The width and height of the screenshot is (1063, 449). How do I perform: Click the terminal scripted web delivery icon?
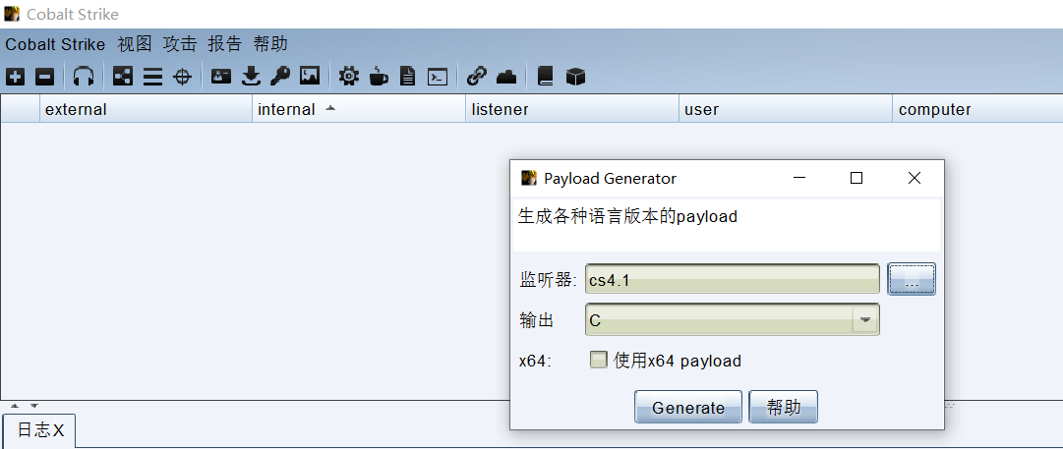(438, 77)
